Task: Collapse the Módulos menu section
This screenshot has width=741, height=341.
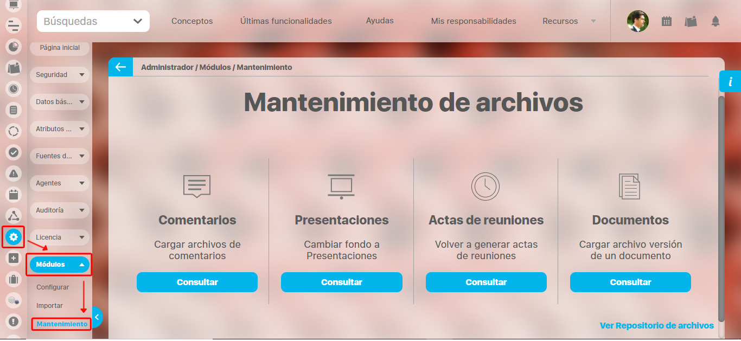Action: pyautogui.click(x=59, y=265)
